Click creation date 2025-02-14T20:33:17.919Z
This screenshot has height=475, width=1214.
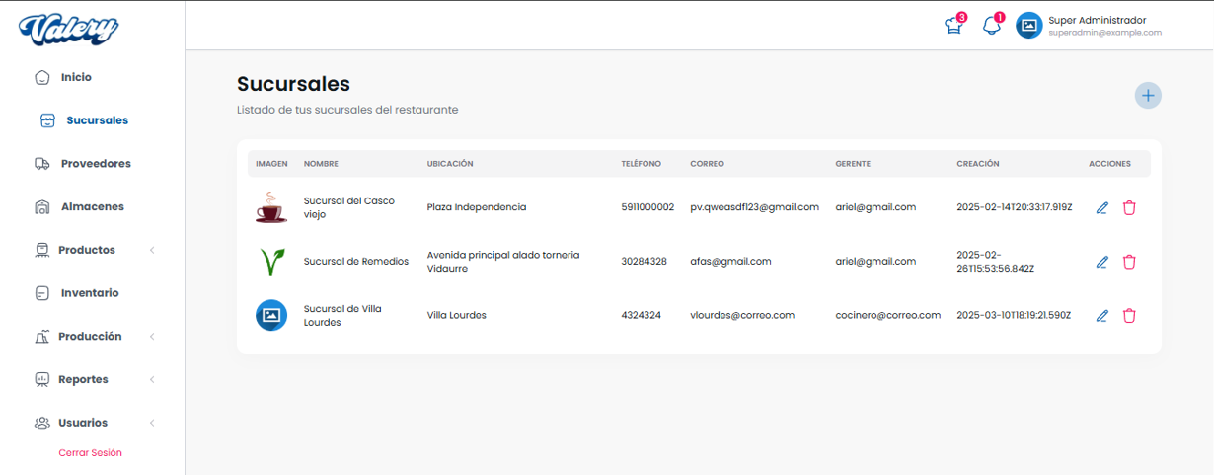pyautogui.click(x=1015, y=207)
